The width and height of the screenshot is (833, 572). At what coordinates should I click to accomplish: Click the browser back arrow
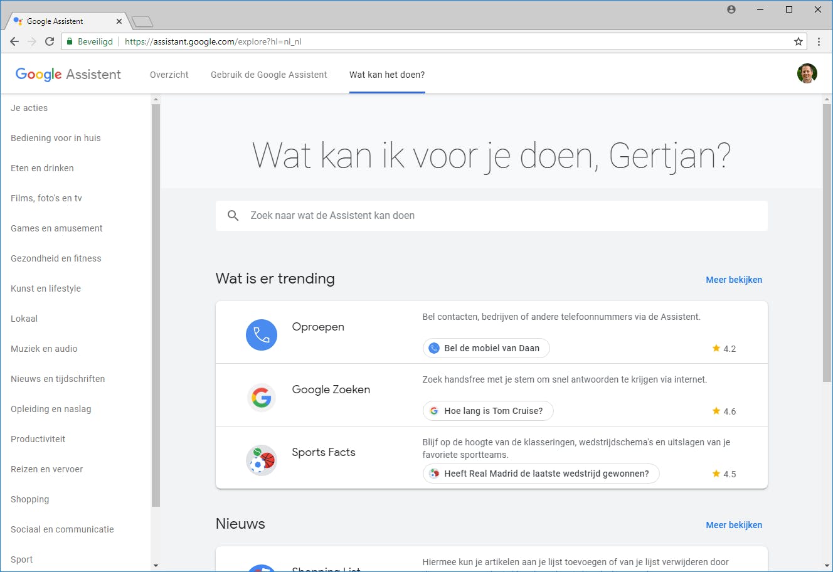(14, 41)
